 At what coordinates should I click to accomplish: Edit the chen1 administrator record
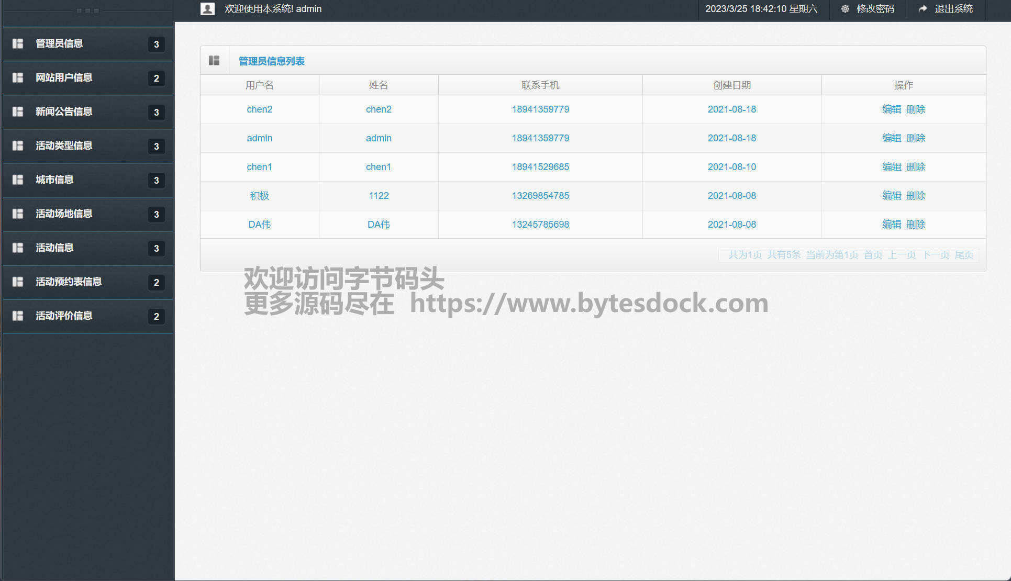click(x=891, y=167)
